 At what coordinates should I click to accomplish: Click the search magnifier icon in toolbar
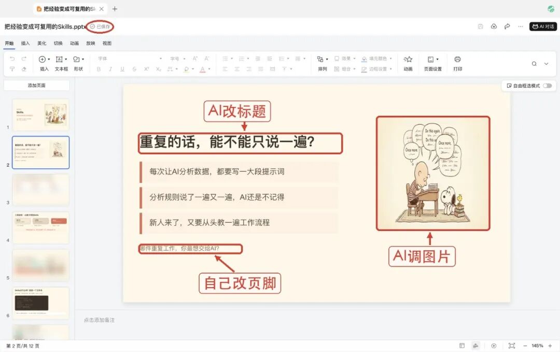534,64
